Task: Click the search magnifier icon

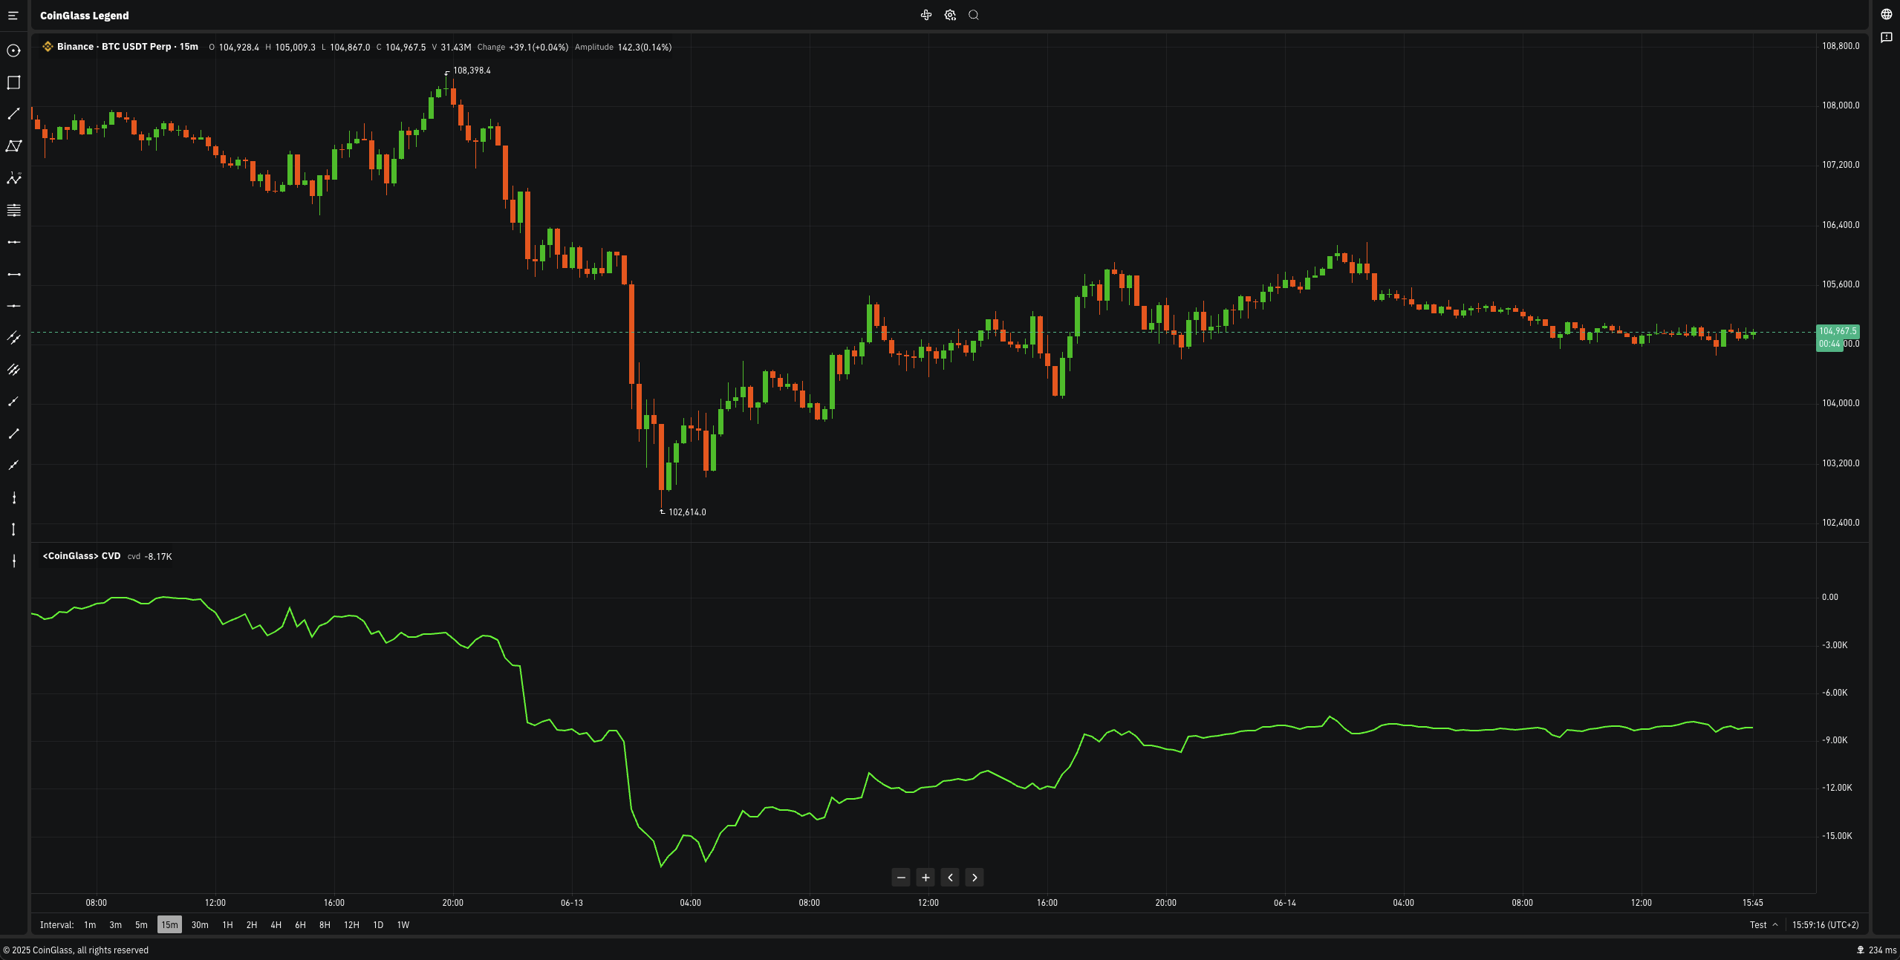Action: [x=974, y=15]
